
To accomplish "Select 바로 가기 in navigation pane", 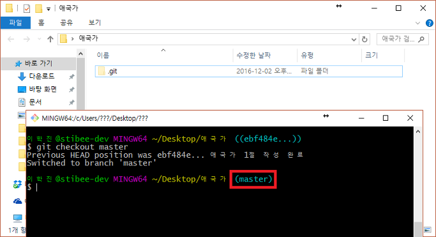I will click(38, 63).
